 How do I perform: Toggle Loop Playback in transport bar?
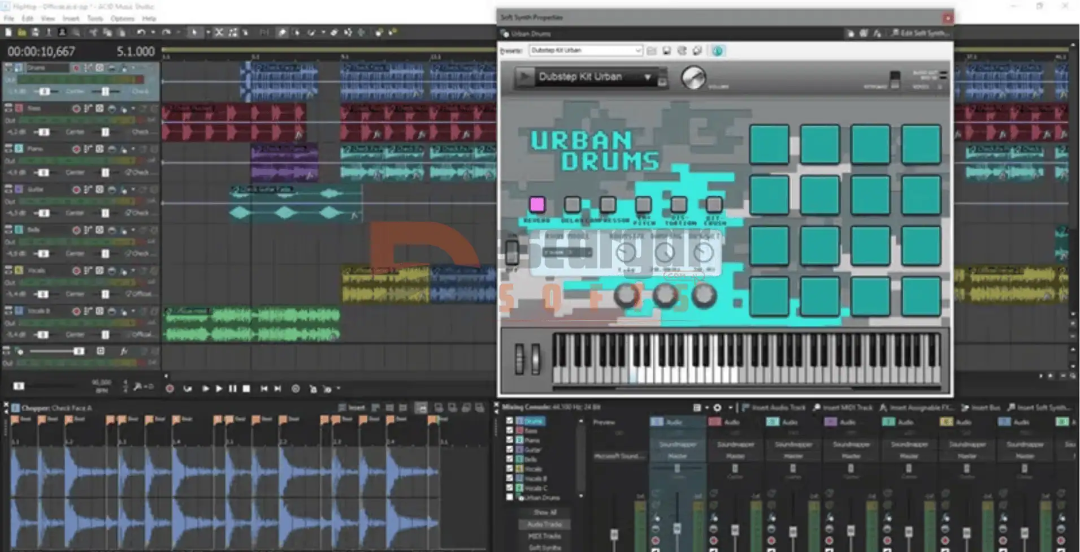[188, 389]
